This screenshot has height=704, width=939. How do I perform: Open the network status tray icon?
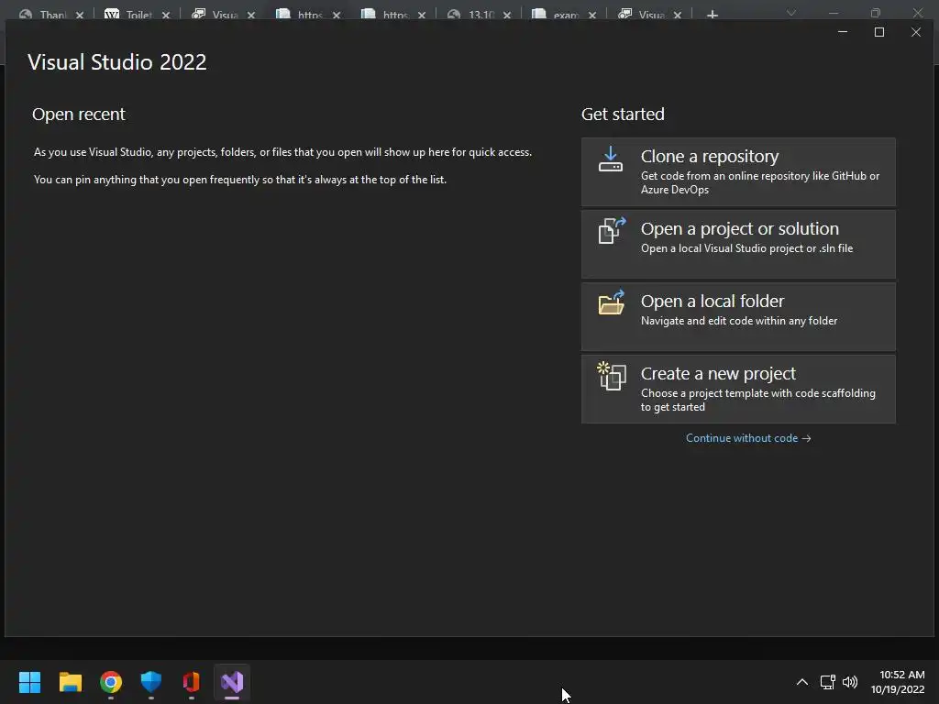(828, 682)
